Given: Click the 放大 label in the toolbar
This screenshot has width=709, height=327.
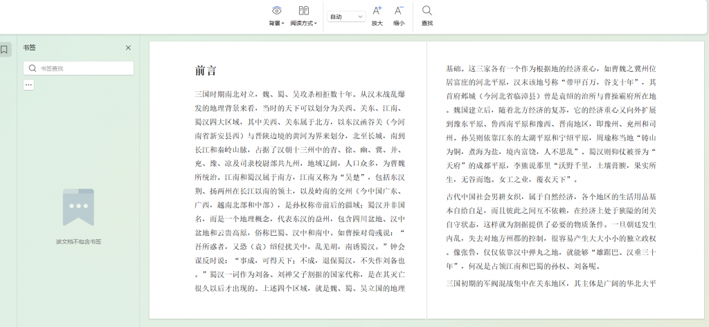Looking at the screenshot, I should [377, 24].
